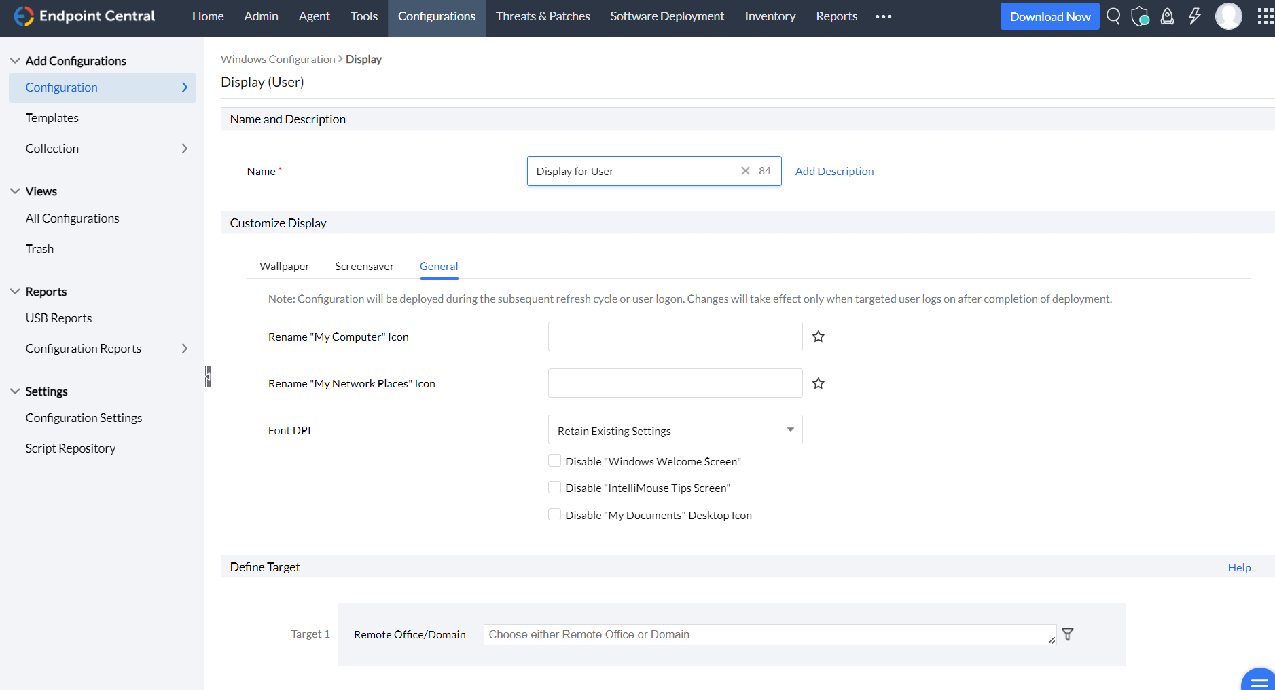This screenshot has height=690, width=1275.
Task: Open the user profile avatar
Action: click(1228, 16)
